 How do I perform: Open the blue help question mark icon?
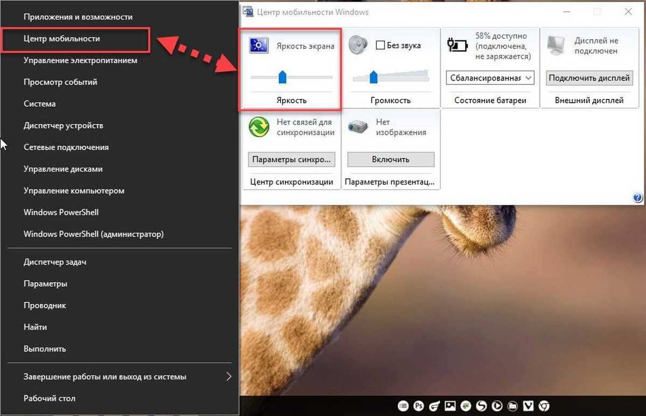click(x=638, y=198)
